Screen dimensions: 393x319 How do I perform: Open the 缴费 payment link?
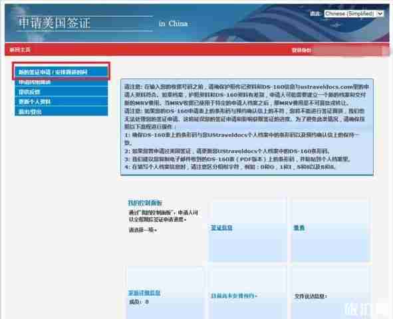pos(299,227)
